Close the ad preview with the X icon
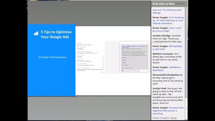Screen dimensions: 215x121 tap(146, 46)
